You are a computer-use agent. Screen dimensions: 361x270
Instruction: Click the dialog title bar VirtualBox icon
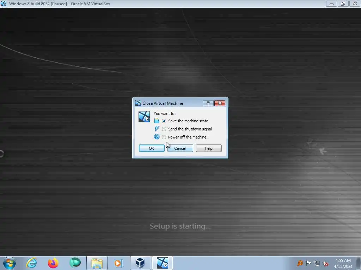(138, 103)
